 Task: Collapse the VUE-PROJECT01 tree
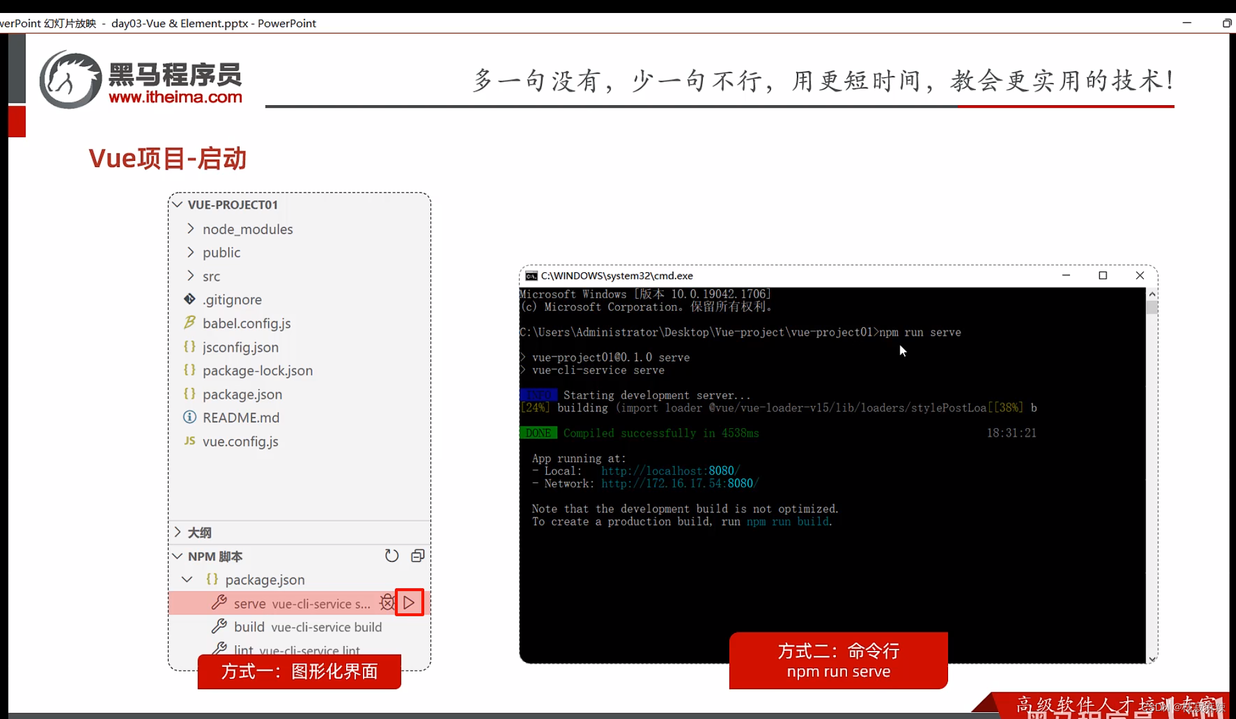coord(178,204)
